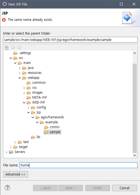The image size is (140, 195).
Task: Click the disabled Next > button
Action: click(70, 188)
